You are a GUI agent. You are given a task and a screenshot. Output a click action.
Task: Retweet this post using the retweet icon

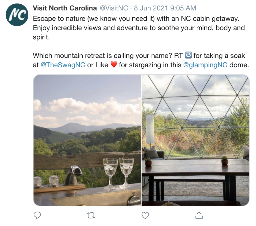click(x=91, y=215)
